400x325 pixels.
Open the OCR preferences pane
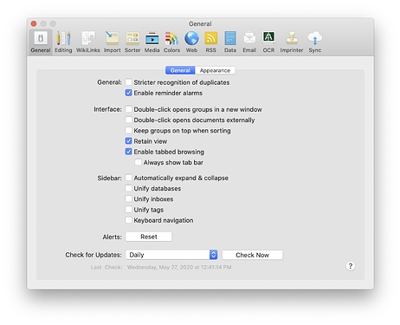[x=268, y=42]
